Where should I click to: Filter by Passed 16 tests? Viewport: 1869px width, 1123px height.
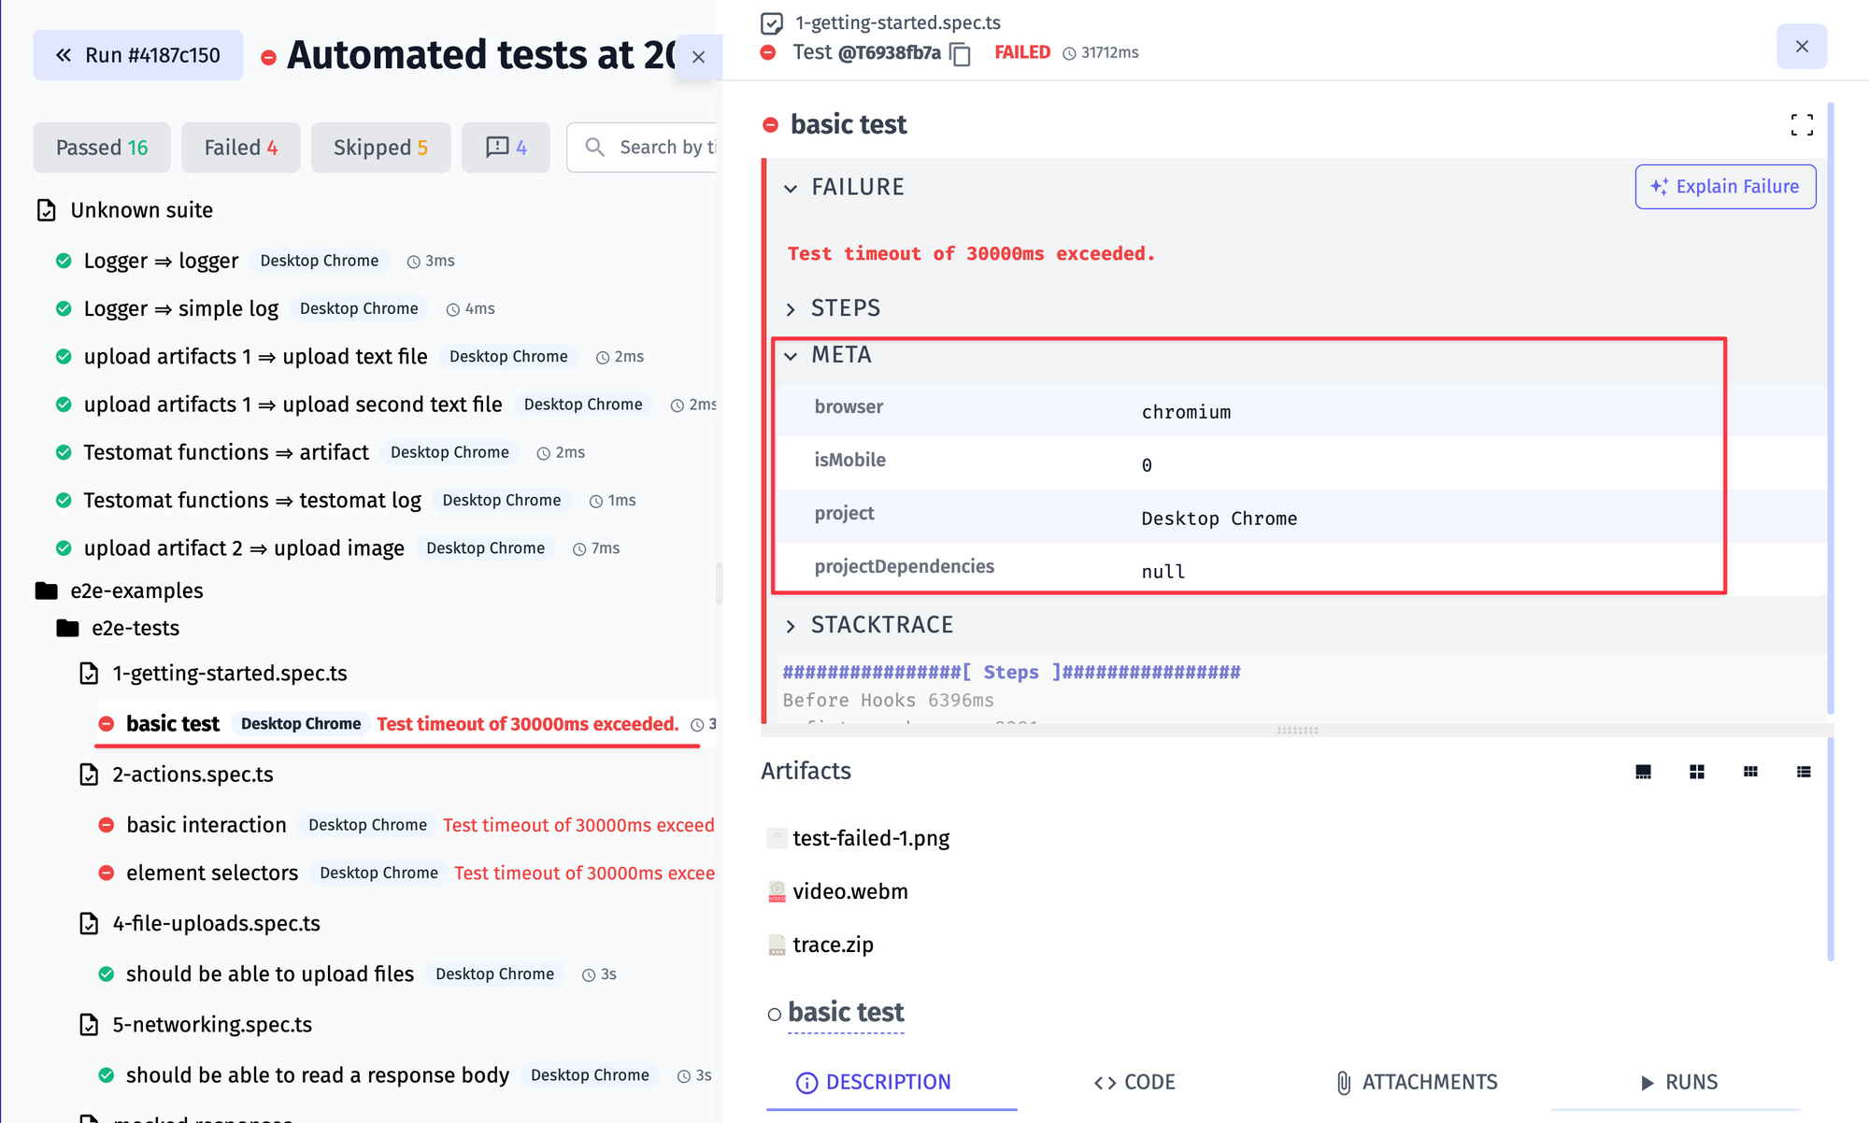point(102,148)
